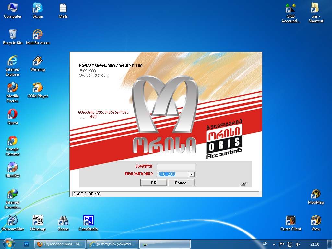This screenshot has height=249, width=332.
Task: Show hidden system tray icons arrow
Action: click(x=274, y=244)
